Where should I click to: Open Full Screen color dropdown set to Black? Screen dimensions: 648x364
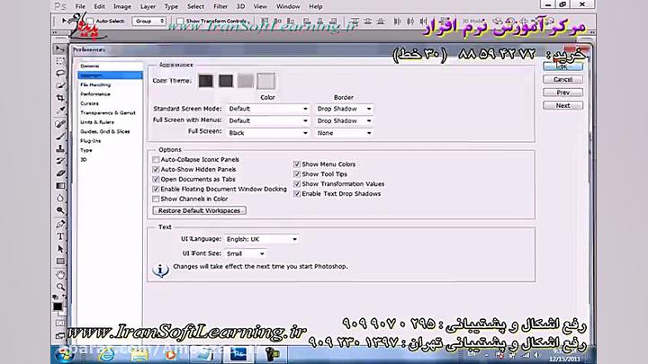tap(268, 133)
